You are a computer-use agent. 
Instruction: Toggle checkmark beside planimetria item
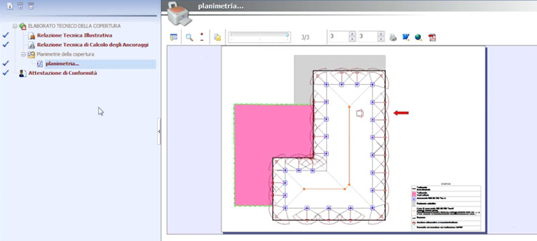5,63
